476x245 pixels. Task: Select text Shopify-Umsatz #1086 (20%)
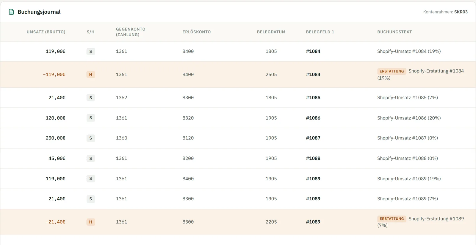click(409, 118)
